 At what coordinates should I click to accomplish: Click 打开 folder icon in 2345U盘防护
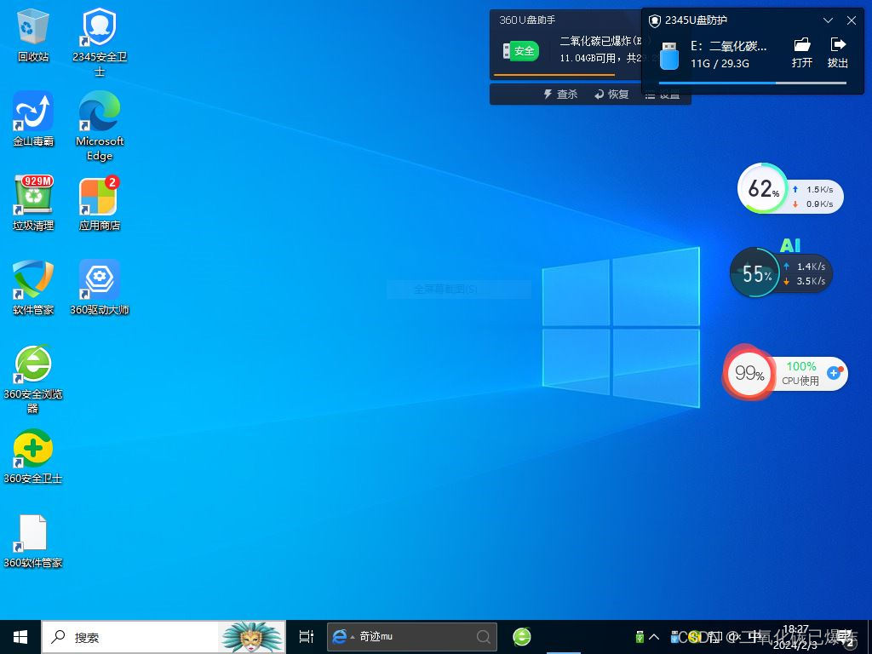[802, 51]
